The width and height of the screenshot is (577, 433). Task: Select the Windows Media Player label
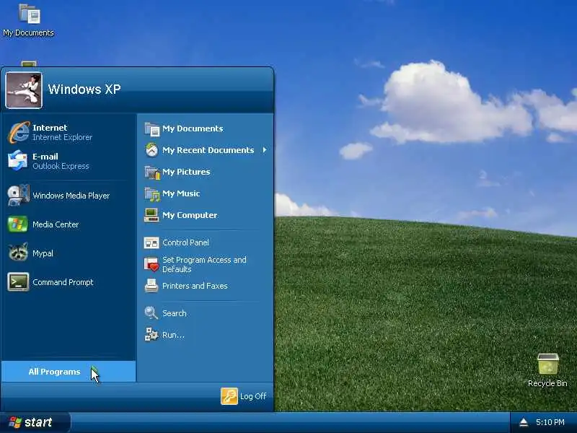click(x=71, y=196)
